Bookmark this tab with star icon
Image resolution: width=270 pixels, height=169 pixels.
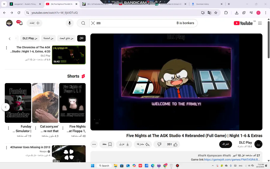coord(216,13)
